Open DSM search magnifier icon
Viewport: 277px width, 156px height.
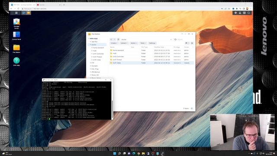(x=249, y=13)
